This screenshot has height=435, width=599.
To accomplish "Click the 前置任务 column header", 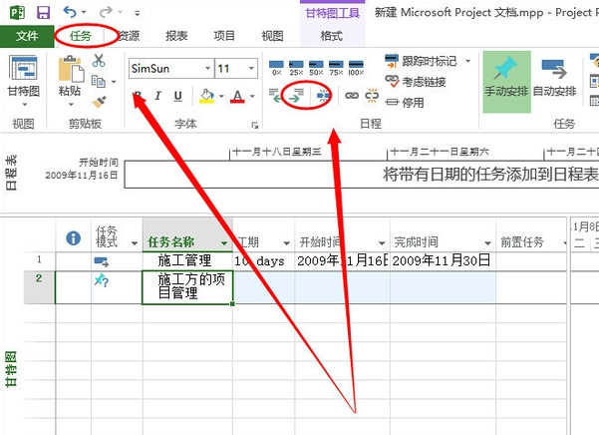I will coord(531,235).
